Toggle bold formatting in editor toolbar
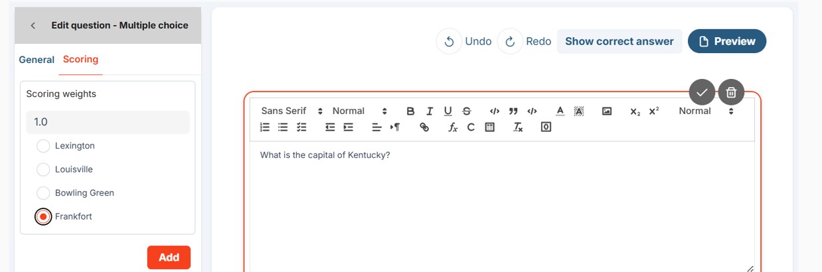 tap(410, 111)
